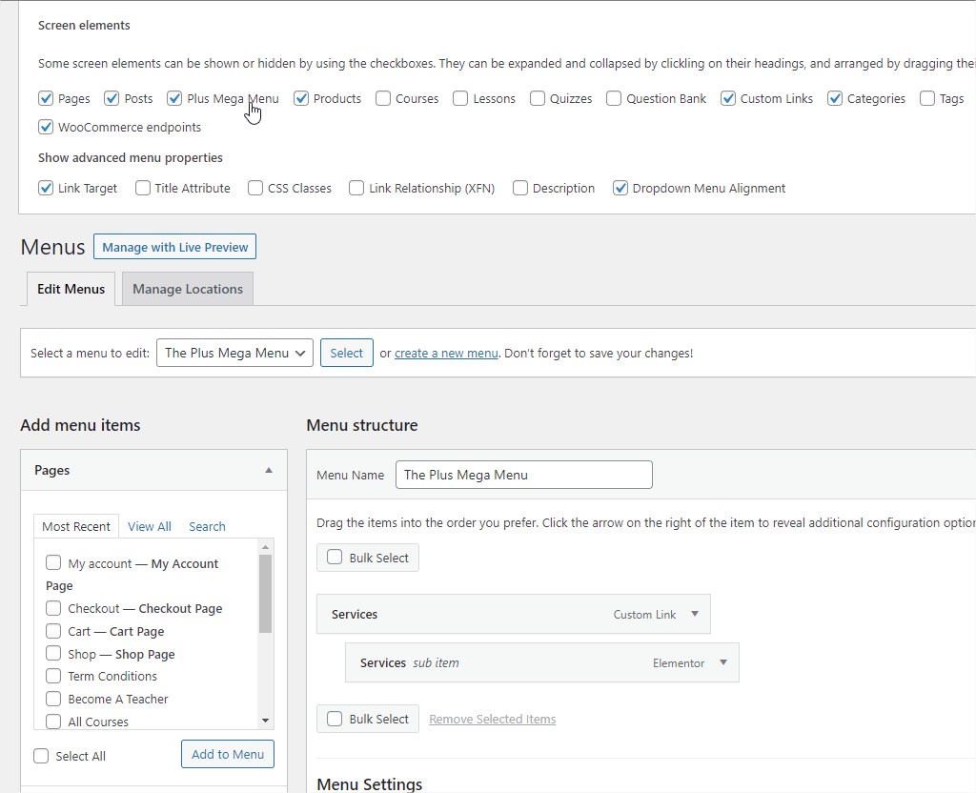Enable the CSS Classes advanced property

255,188
